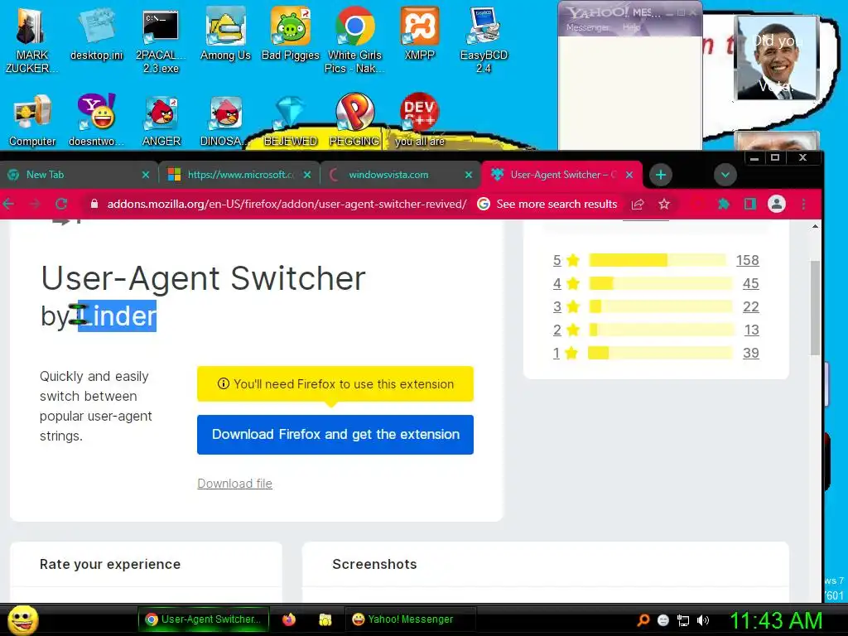
Task: Select 2PACAL 2.3.exe desktop icon
Action: tap(161, 40)
